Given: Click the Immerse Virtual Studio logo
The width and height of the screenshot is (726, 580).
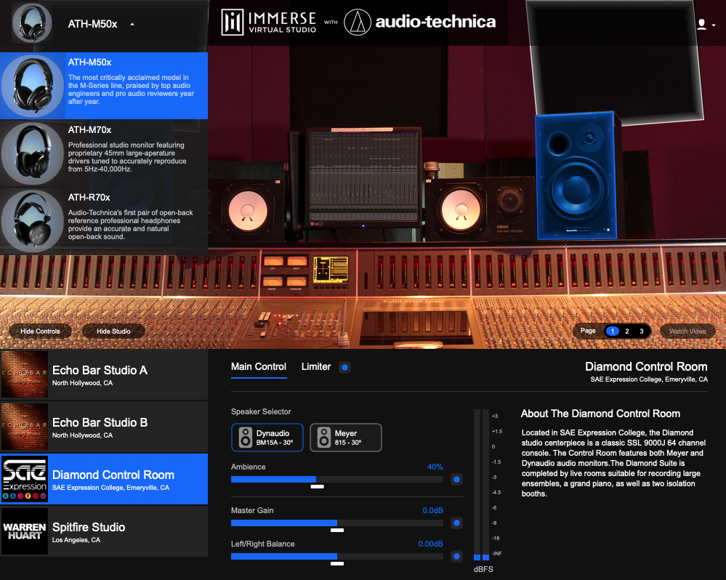Looking at the screenshot, I should [x=269, y=23].
